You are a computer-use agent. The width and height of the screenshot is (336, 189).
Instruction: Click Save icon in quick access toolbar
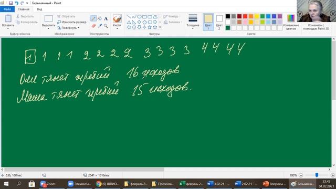tap(10, 3)
